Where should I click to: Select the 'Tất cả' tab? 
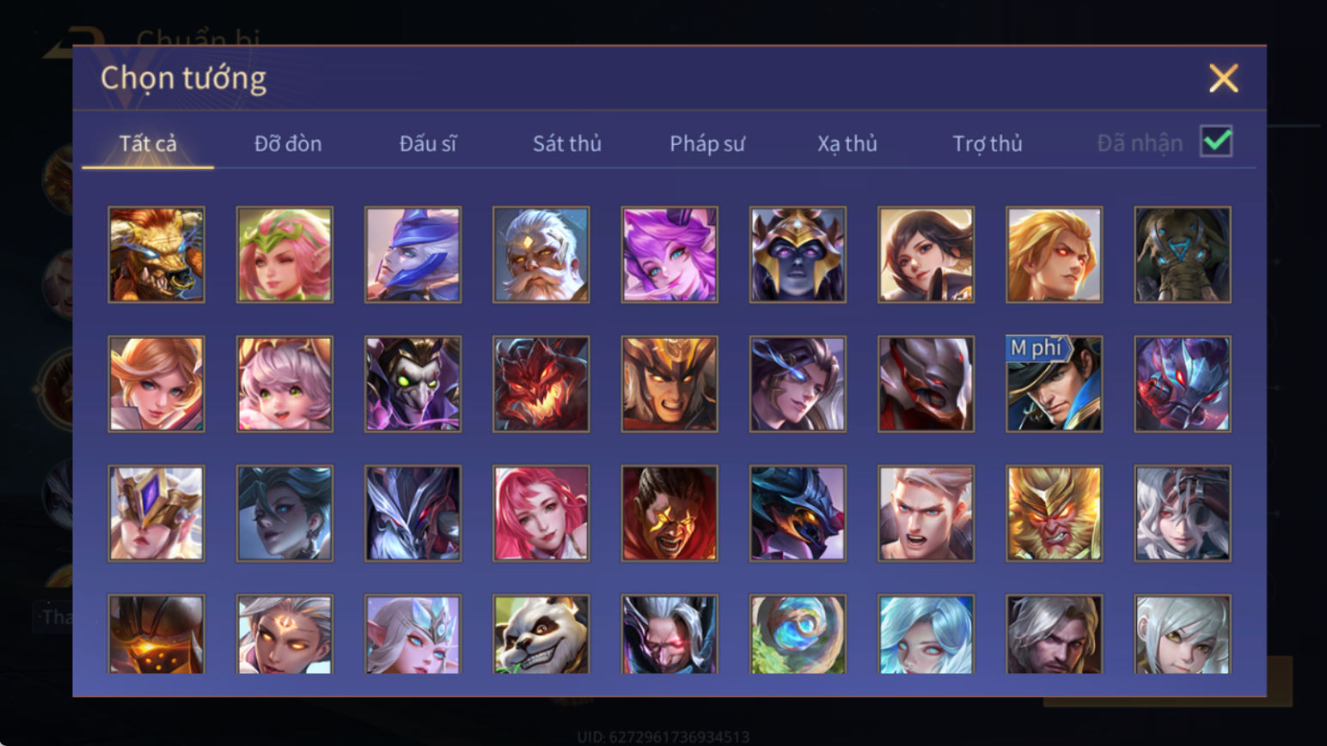point(148,143)
